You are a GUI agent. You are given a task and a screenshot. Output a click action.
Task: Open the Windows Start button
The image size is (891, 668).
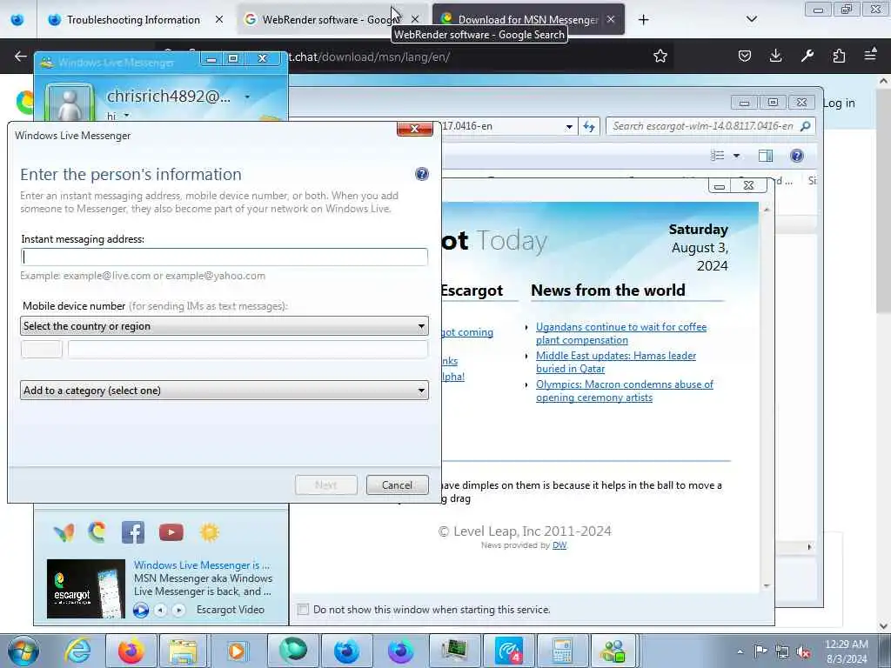[x=23, y=651]
